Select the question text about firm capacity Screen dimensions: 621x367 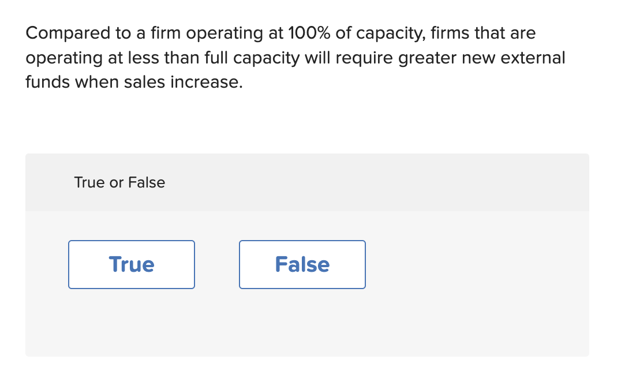point(294,57)
